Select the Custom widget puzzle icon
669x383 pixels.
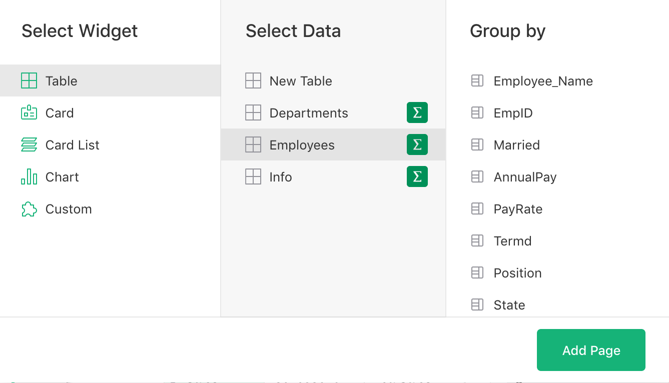coord(29,209)
